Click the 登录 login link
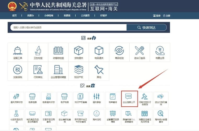 157,16
